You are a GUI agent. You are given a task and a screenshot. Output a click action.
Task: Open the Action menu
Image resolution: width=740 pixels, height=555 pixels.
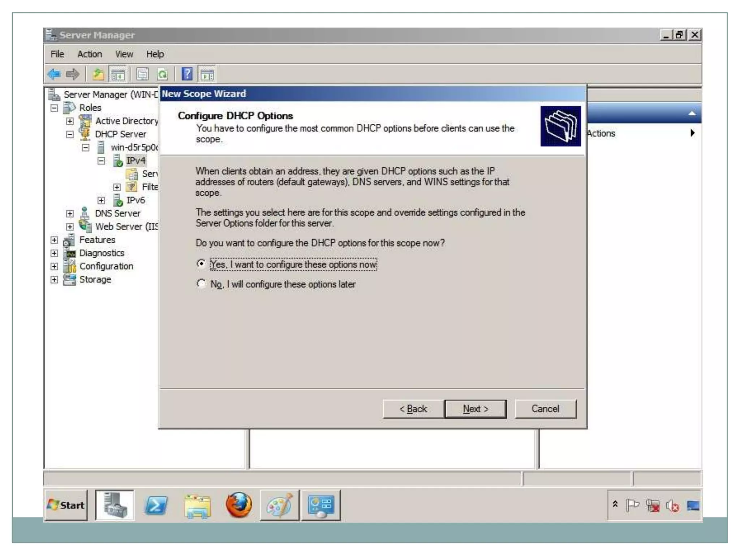tap(90, 54)
